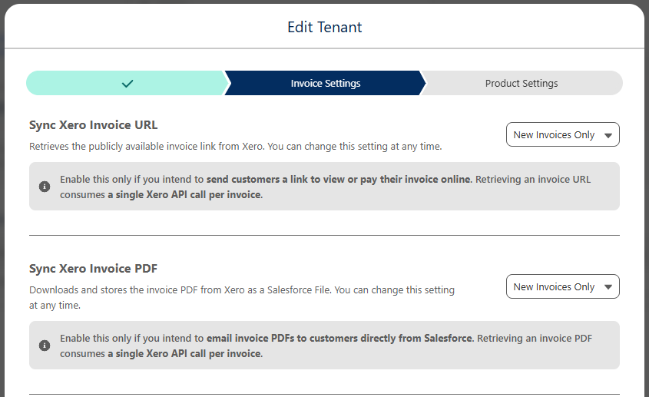Click the Sync Xero Invoice PDF heading
Screen dimensions: 649x397
pos(93,269)
